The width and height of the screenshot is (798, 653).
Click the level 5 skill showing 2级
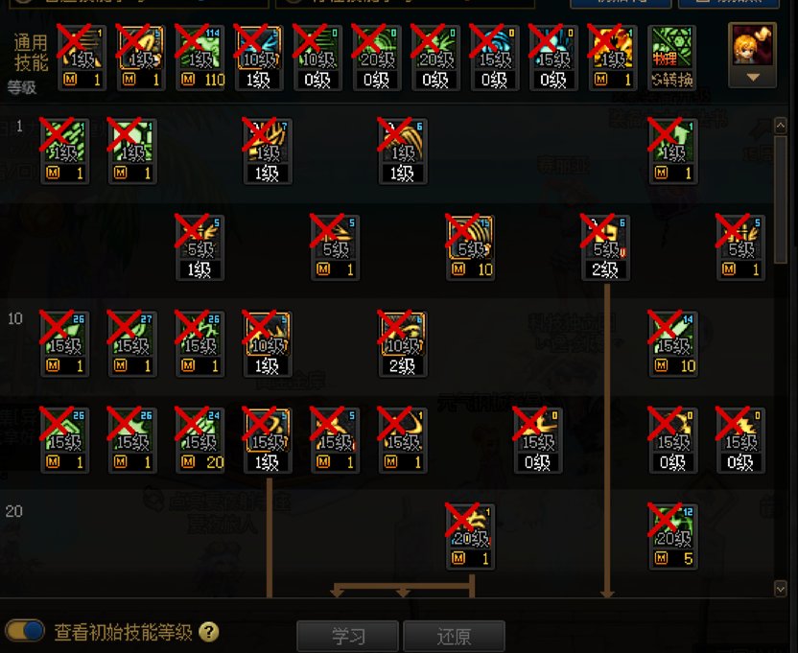tap(605, 247)
